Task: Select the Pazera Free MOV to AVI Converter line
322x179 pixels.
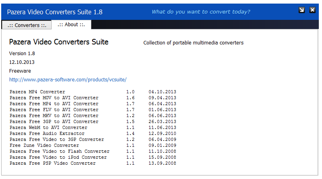Action: click(54, 98)
